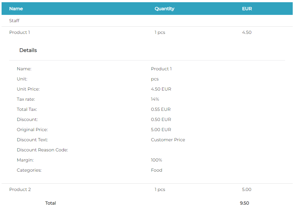Click Product 1 quantity 1 pcs
Screen dimensions: 294x216
(160, 32)
